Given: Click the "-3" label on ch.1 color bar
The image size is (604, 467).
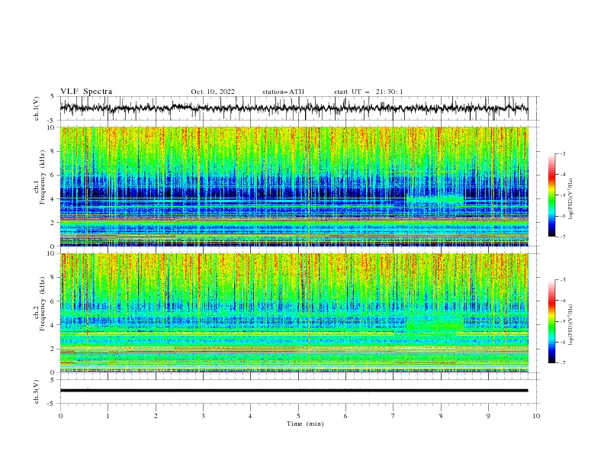Looking at the screenshot, I should pos(563,153).
